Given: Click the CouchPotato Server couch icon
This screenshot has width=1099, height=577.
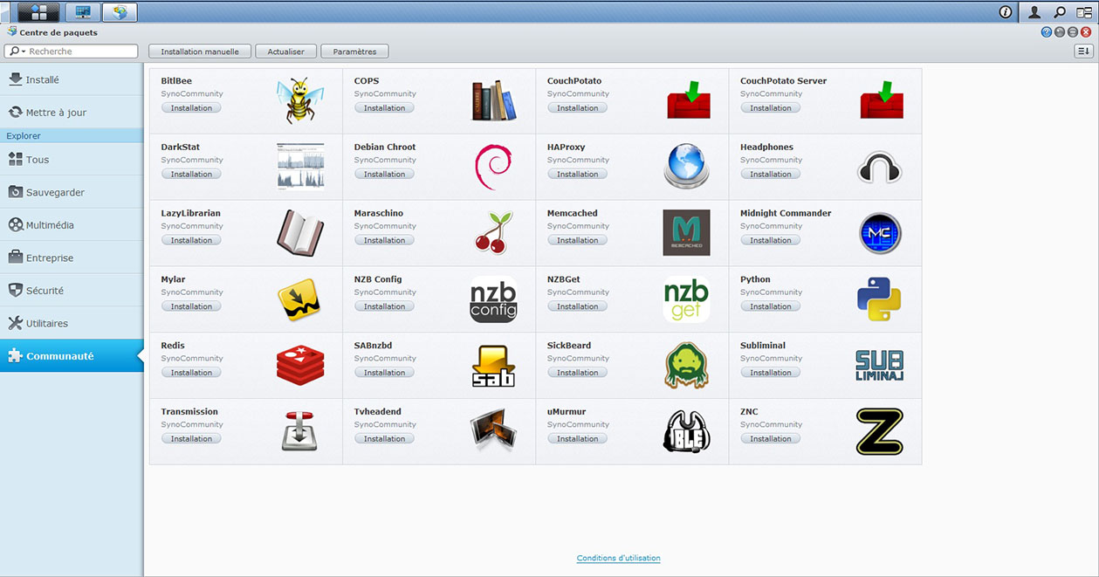Looking at the screenshot, I should pyautogui.click(x=882, y=100).
